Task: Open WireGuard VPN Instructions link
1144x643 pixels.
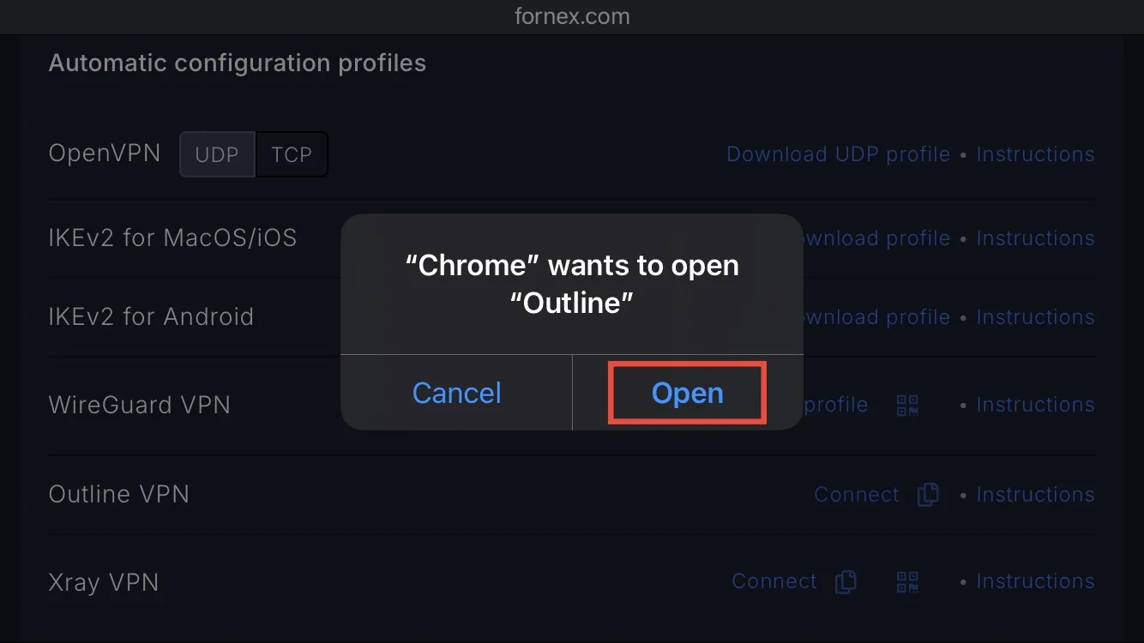Action: 1035,405
